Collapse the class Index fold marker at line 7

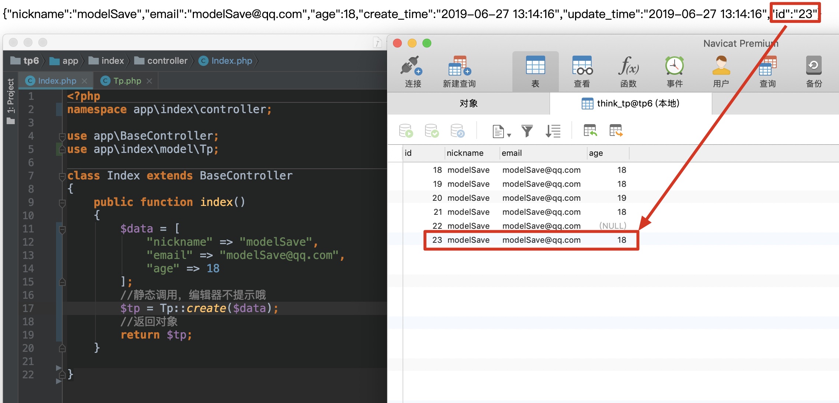point(62,176)
